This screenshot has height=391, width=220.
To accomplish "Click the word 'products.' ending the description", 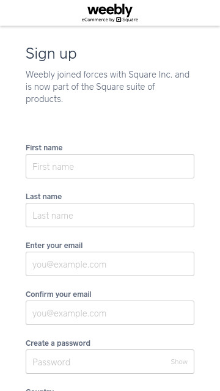I will [x=45, y=99].
